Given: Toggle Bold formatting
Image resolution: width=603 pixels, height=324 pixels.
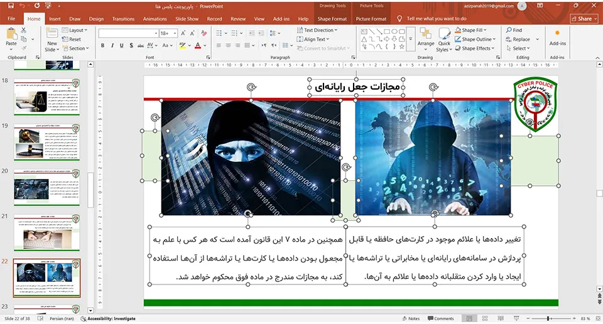Looking at the screenshot, I should tap(102, 45).
